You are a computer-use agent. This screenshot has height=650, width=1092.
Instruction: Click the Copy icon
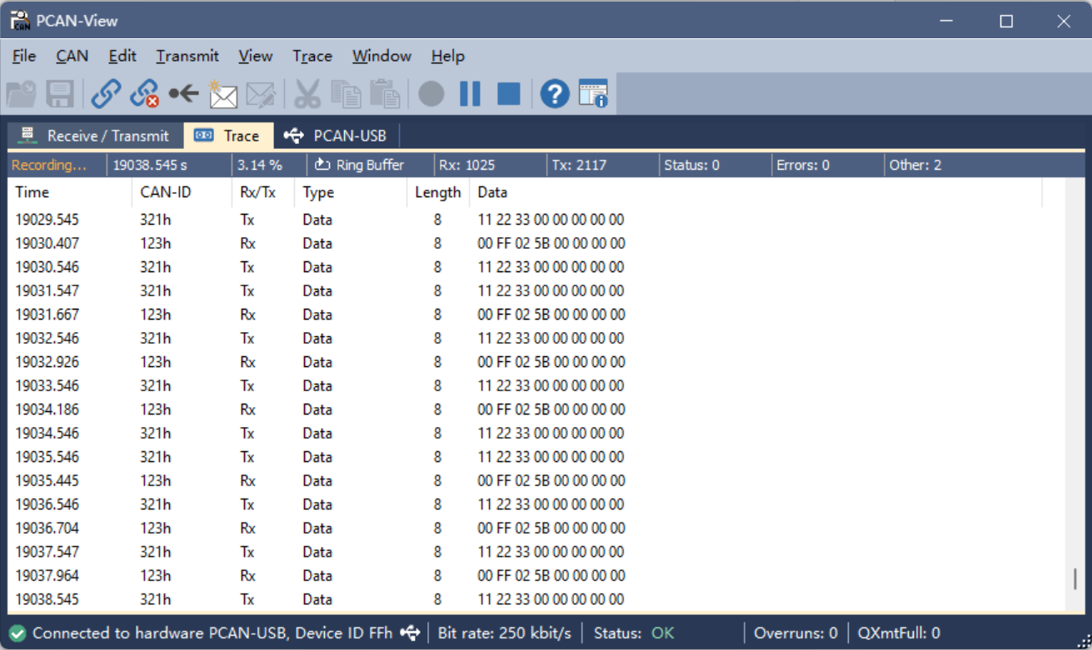(346, 94)
